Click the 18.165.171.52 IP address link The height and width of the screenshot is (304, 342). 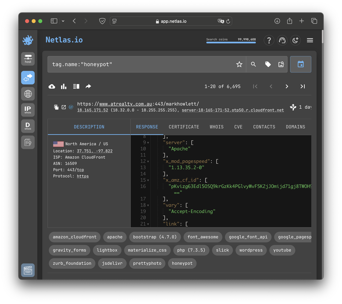[92, 110]
